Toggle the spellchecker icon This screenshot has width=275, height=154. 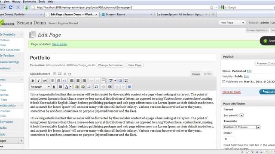click(x=111, y=80)
